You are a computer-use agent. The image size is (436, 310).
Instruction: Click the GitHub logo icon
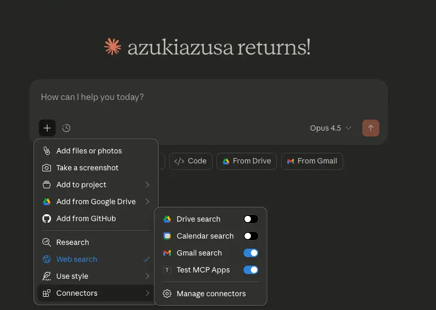(47, 218)
